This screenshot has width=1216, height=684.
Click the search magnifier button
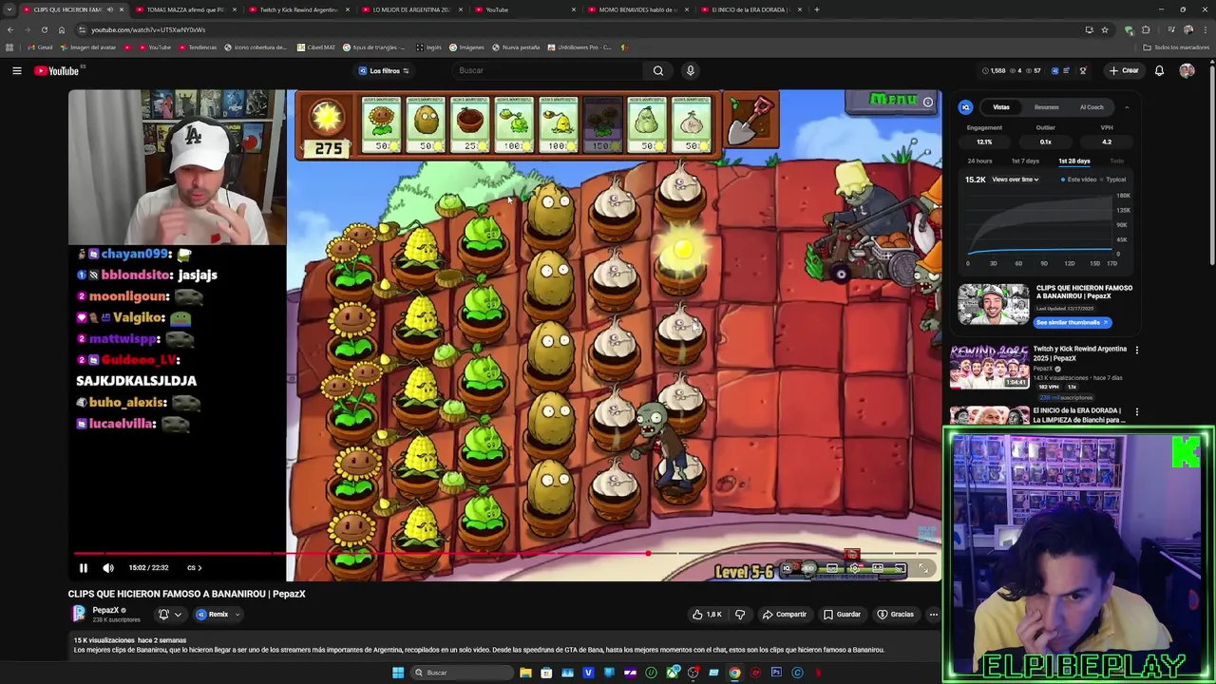click(657, 70)
